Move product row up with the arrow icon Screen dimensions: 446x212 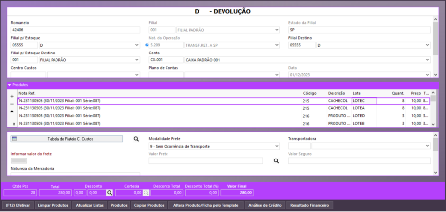click(12, 111)
